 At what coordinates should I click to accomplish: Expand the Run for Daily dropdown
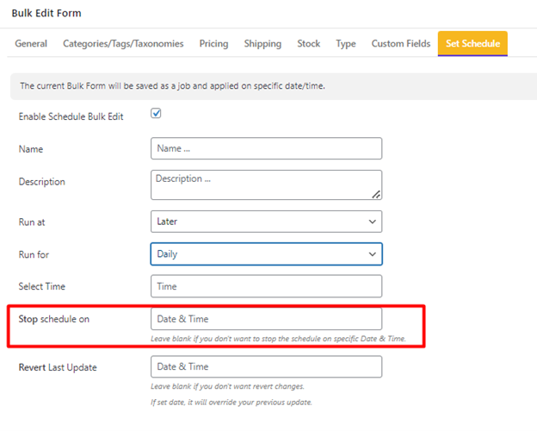tap(266, 254)
